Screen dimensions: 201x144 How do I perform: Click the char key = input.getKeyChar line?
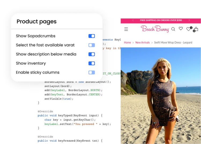click(x=70, y=120)
